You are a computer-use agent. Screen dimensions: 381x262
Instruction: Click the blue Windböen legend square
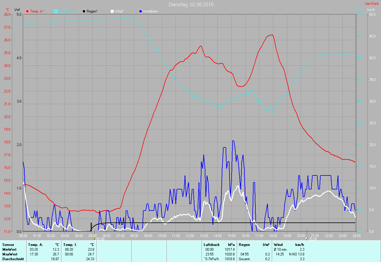pos(140,11)
